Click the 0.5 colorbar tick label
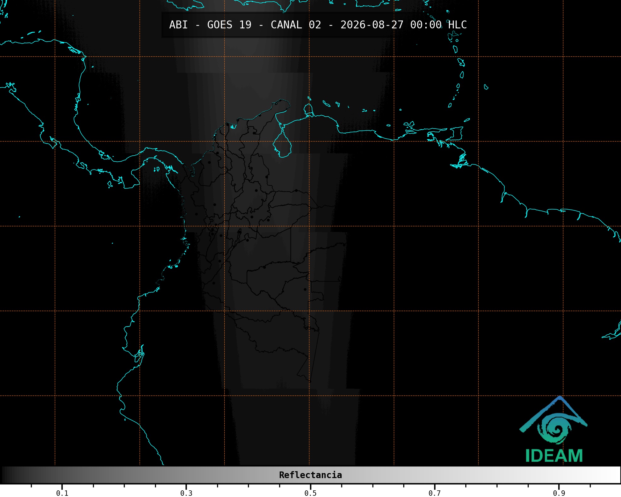The width and height of the screenshot is (621, 497). [x=310, y=493]
